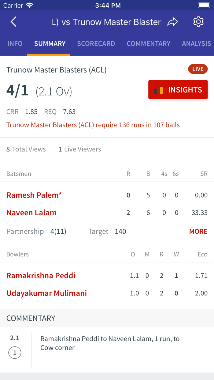Click the Wi-Fi icon in status bar

[x=29, y=5]
